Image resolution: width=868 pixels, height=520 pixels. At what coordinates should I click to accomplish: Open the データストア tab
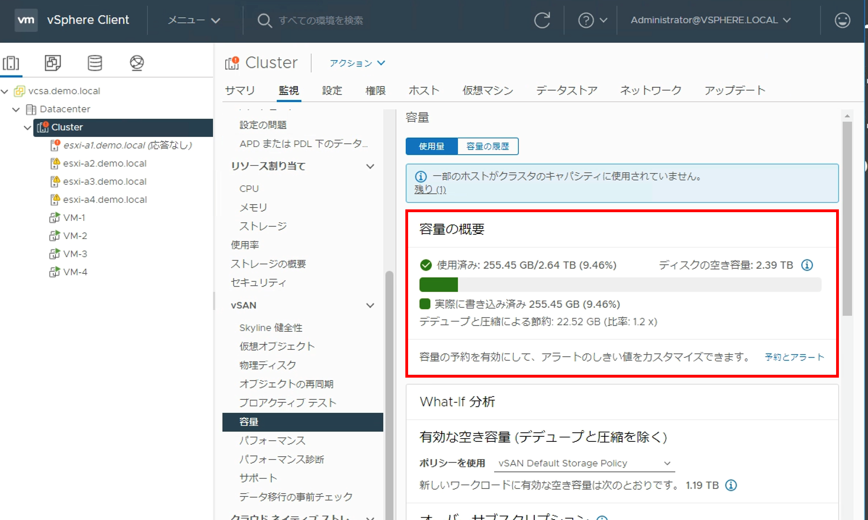click(567, 90)
